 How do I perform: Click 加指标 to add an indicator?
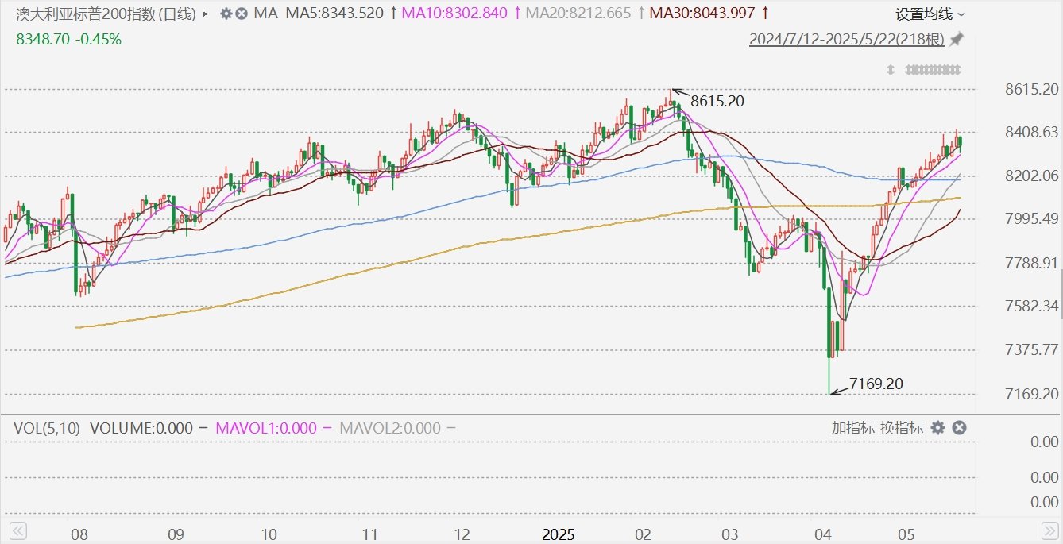pos(852,428)
